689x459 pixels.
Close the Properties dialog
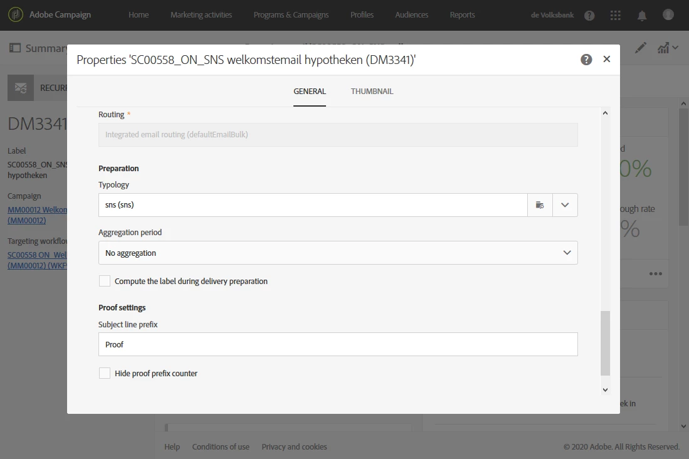tap(606, 59)
